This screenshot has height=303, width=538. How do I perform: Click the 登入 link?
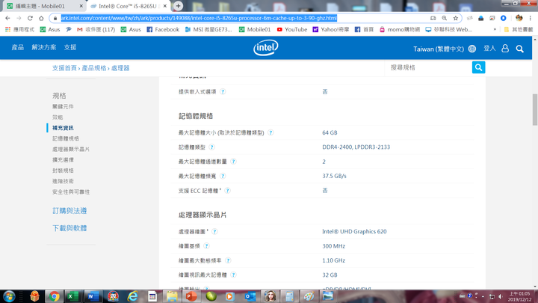coord(489,49)
